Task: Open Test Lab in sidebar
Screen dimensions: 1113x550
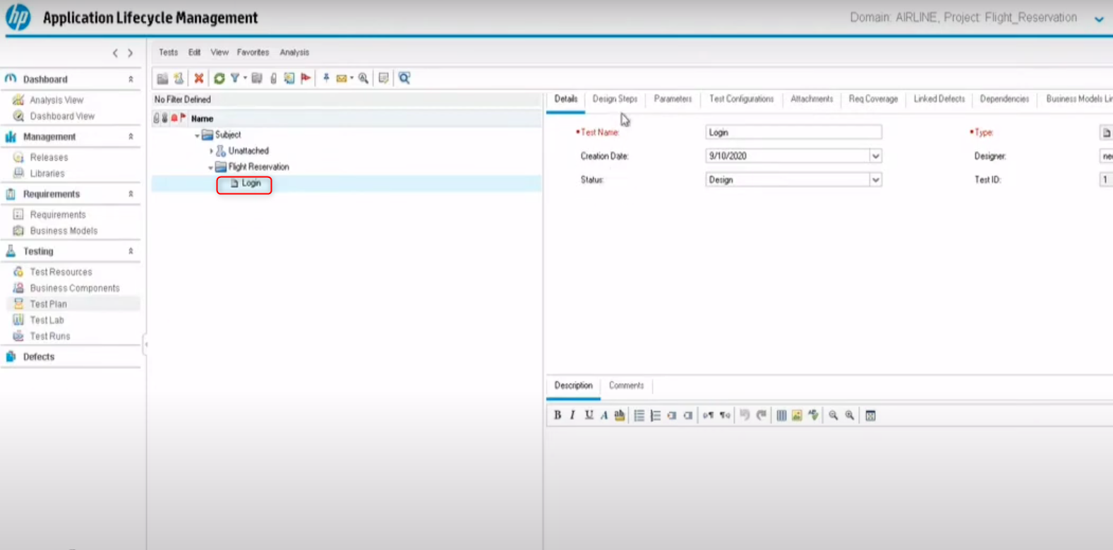Action: pyautogui.click(x=47, y=321)
